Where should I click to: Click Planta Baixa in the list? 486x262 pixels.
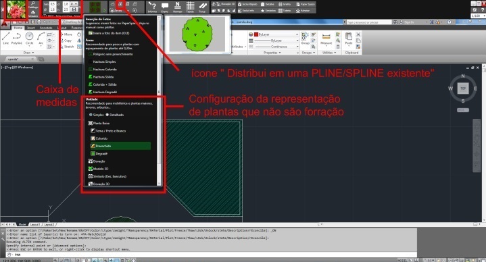[x=99, y=124]
